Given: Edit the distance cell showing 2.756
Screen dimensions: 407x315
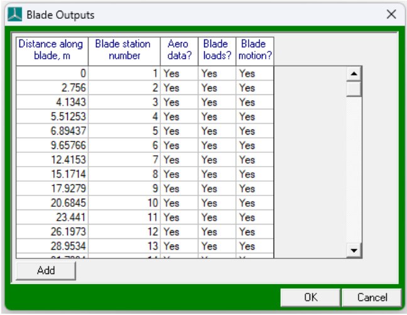Looking at the screenshot, I should pyautogui.click(x=52, y=88).
